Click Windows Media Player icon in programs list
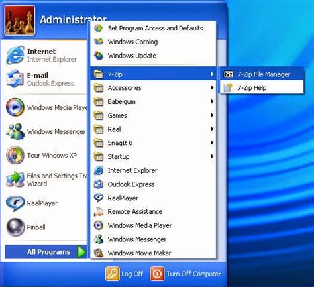The image size is (314, 287). coord(99,225)
